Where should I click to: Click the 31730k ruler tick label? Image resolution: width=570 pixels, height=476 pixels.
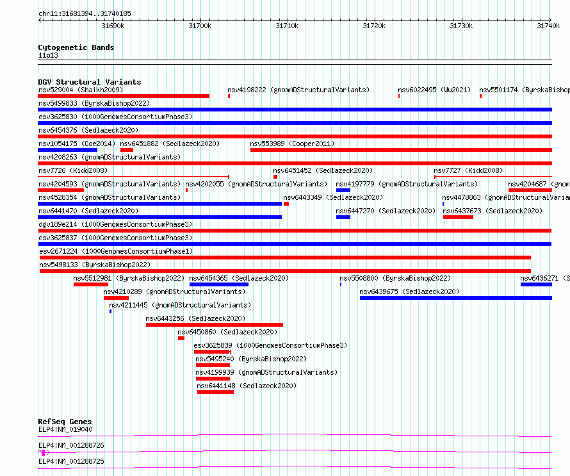click(x=461, y=26)
